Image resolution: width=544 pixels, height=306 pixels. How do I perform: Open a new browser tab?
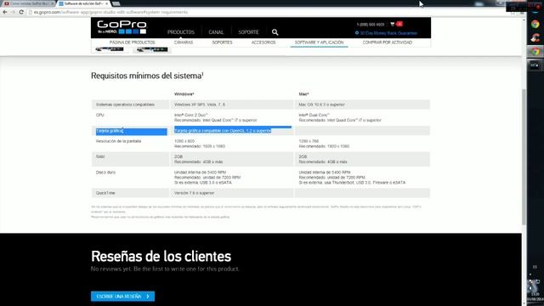(116, 3)
